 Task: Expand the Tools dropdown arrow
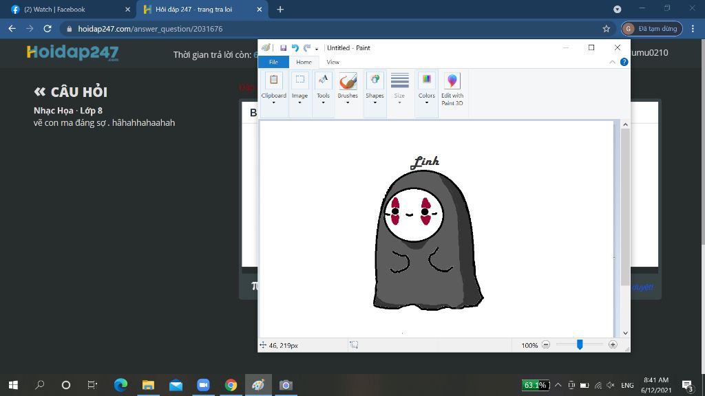click(324, 103)
